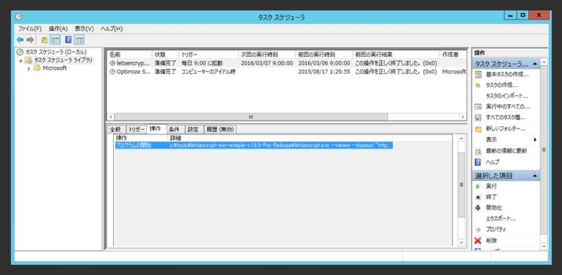Open the 表示(V) menu
The width and height of the screenshot is (562, 275).
coord(84,29)
